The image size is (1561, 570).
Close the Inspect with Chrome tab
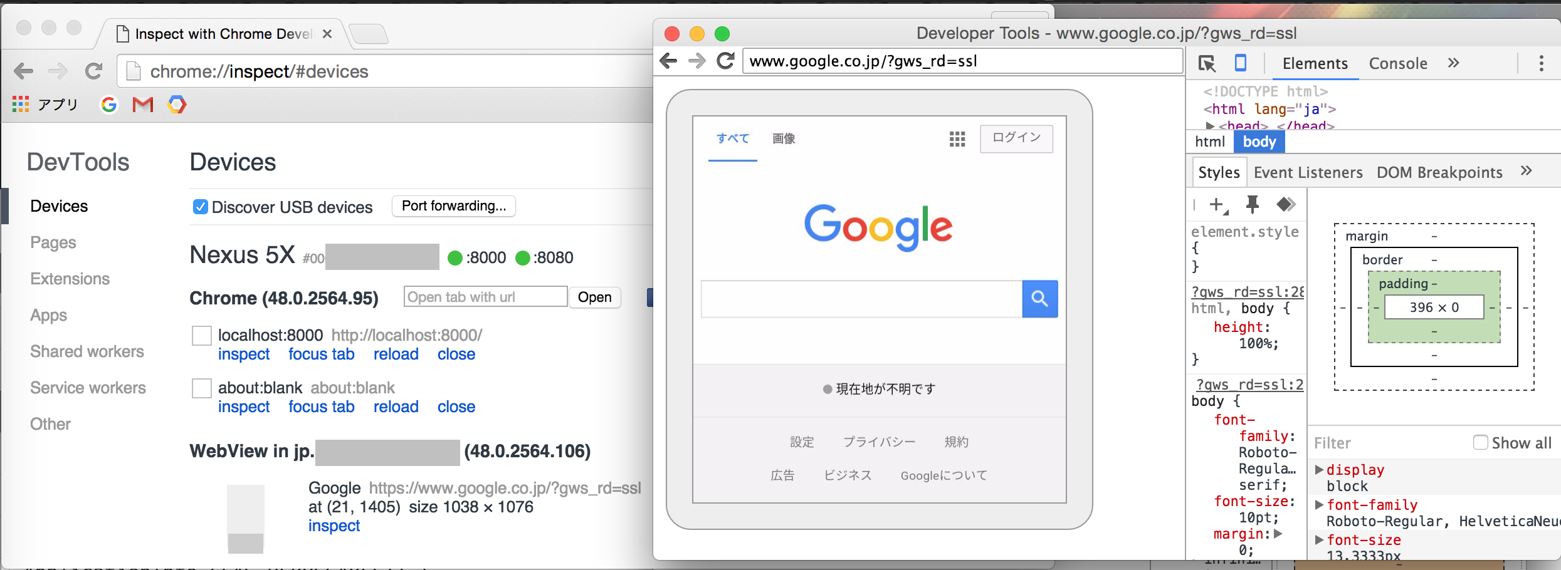(327, 34)
